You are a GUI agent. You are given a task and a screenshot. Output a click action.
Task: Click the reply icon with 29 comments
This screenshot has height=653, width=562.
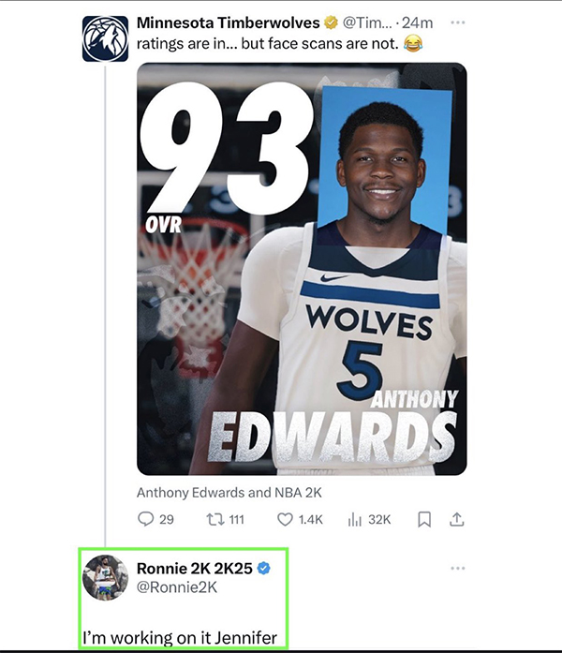[x=146, y=519]
